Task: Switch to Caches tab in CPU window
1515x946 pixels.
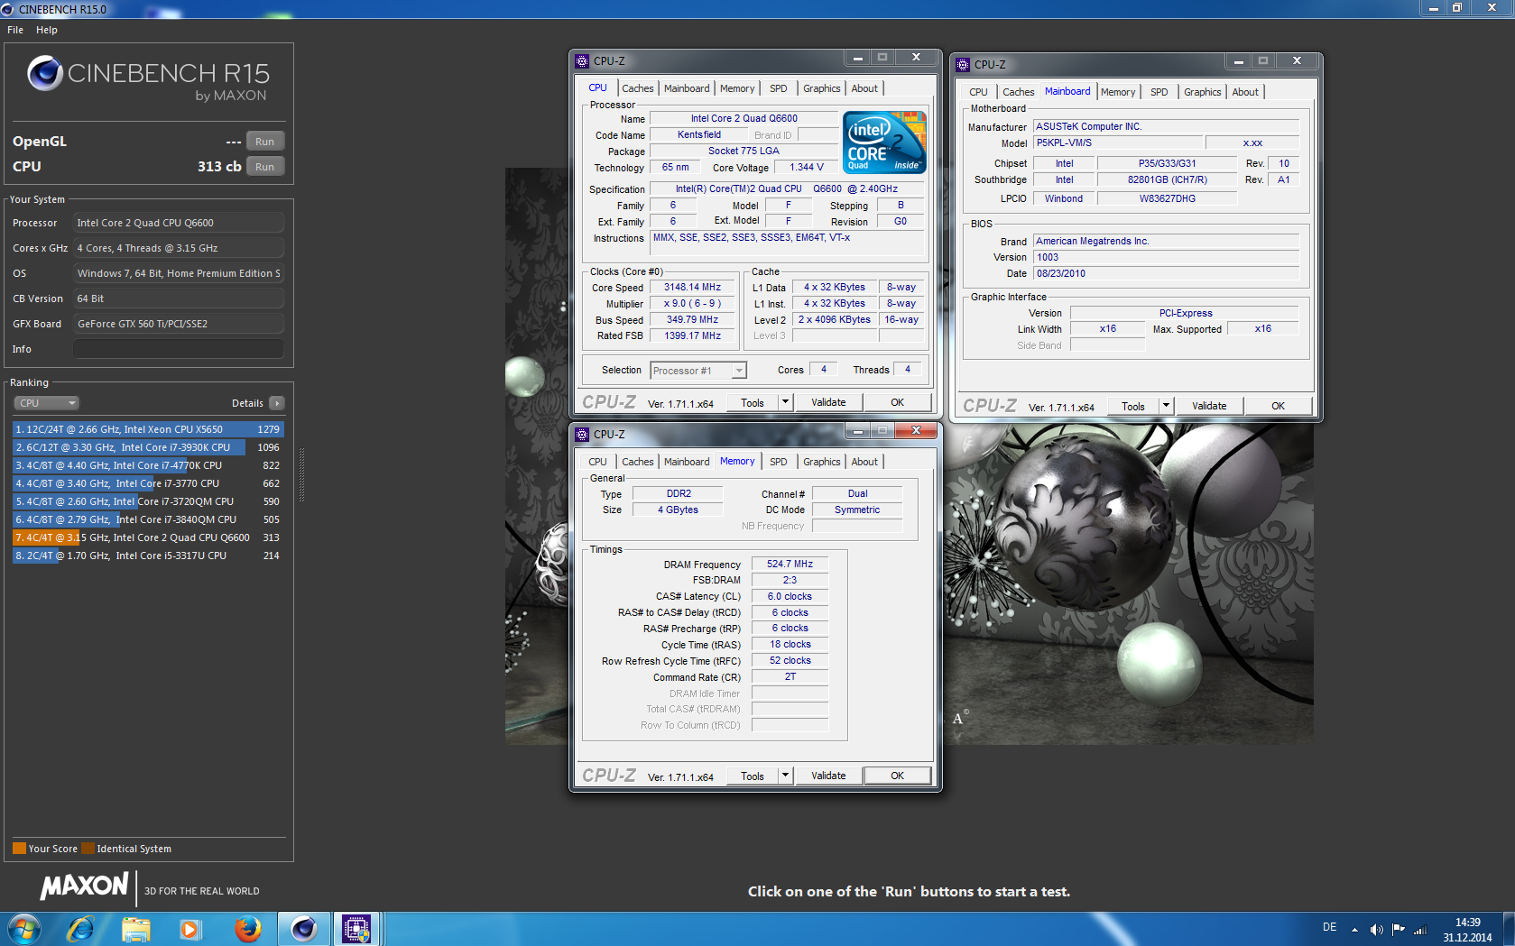Action: [x=637, y=88]
